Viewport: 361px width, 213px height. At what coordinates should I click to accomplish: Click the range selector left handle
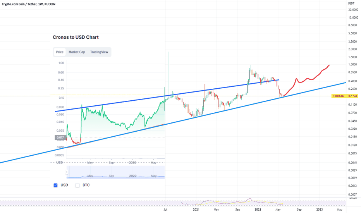[67, 172]
